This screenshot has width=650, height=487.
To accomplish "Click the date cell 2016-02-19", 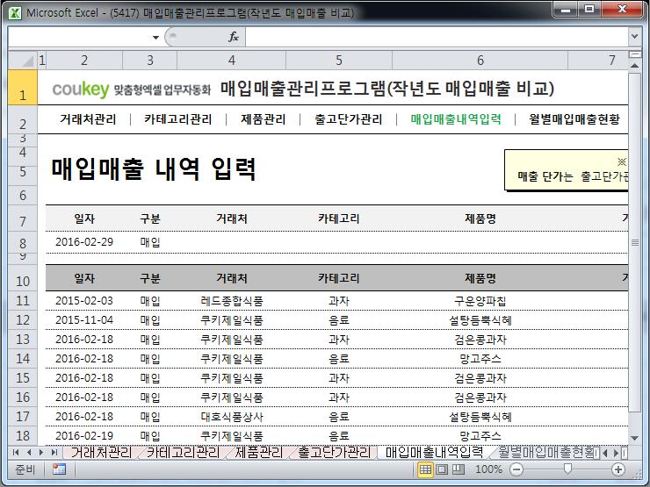I will coord(84,435).
